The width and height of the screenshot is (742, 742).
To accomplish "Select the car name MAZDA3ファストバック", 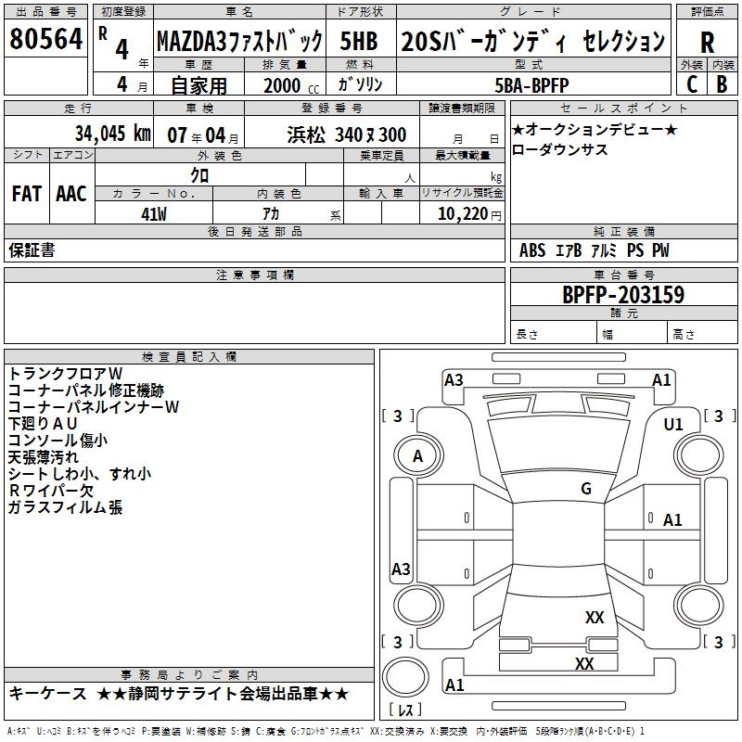I will click(239, 41).
